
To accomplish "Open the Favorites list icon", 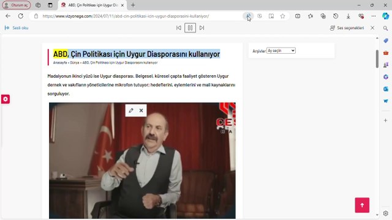I will click(x=311, y=16).
